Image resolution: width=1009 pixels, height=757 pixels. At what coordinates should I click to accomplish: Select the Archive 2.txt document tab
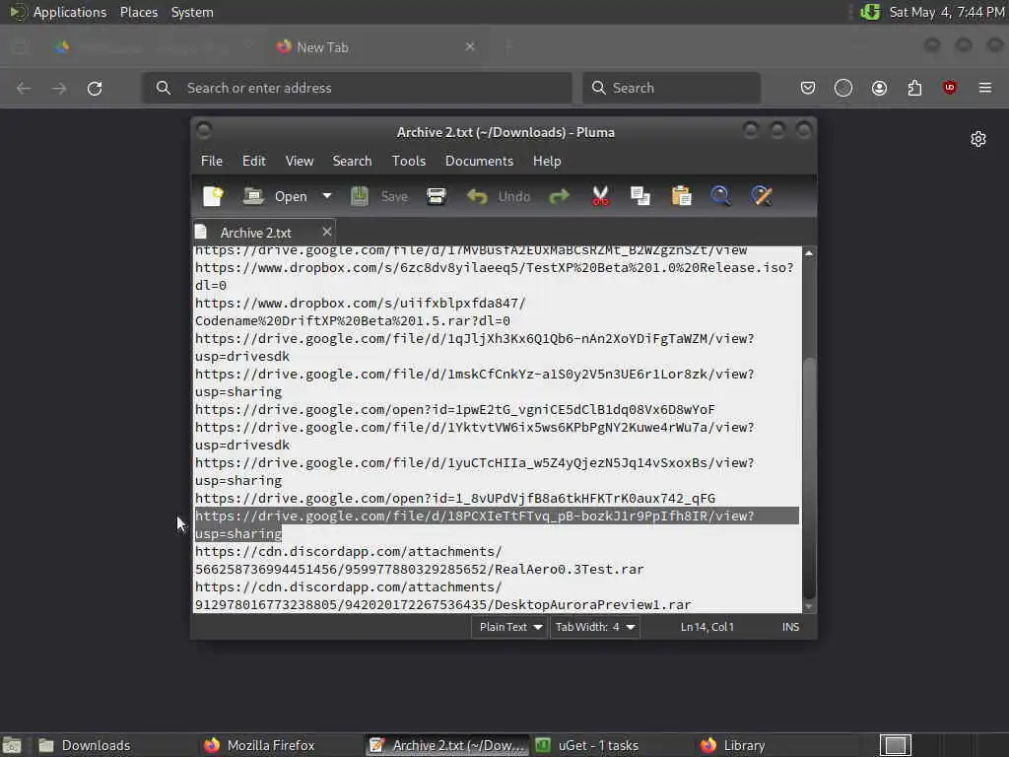coord(255,233)
